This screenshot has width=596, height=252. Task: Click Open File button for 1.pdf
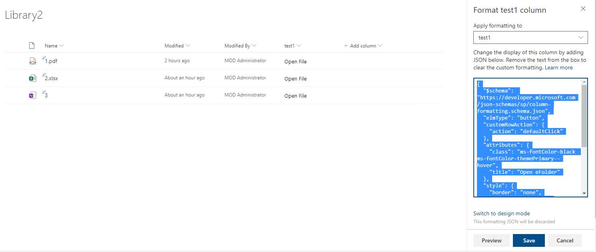click(x=296, y=62)
